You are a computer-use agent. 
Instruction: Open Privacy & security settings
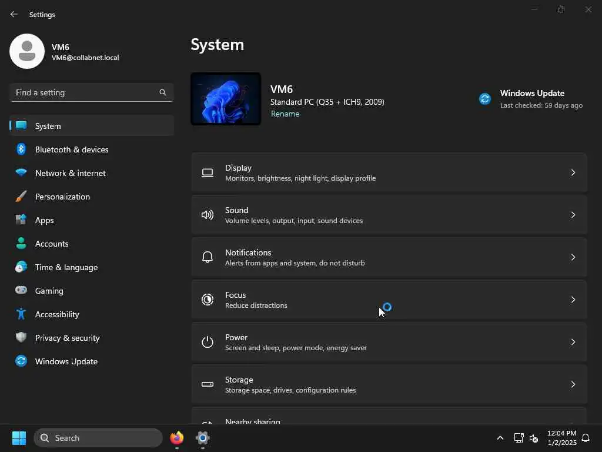tap(92, 337)
